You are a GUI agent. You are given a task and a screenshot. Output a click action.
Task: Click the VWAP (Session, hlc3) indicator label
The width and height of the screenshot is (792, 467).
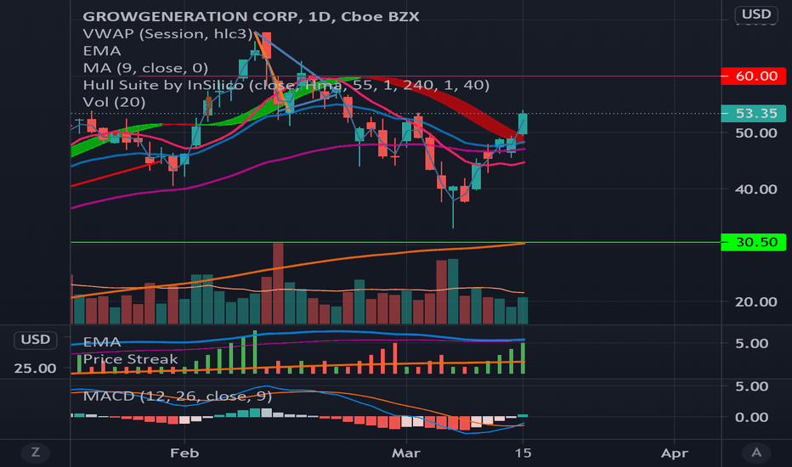(x=167, y=34)
